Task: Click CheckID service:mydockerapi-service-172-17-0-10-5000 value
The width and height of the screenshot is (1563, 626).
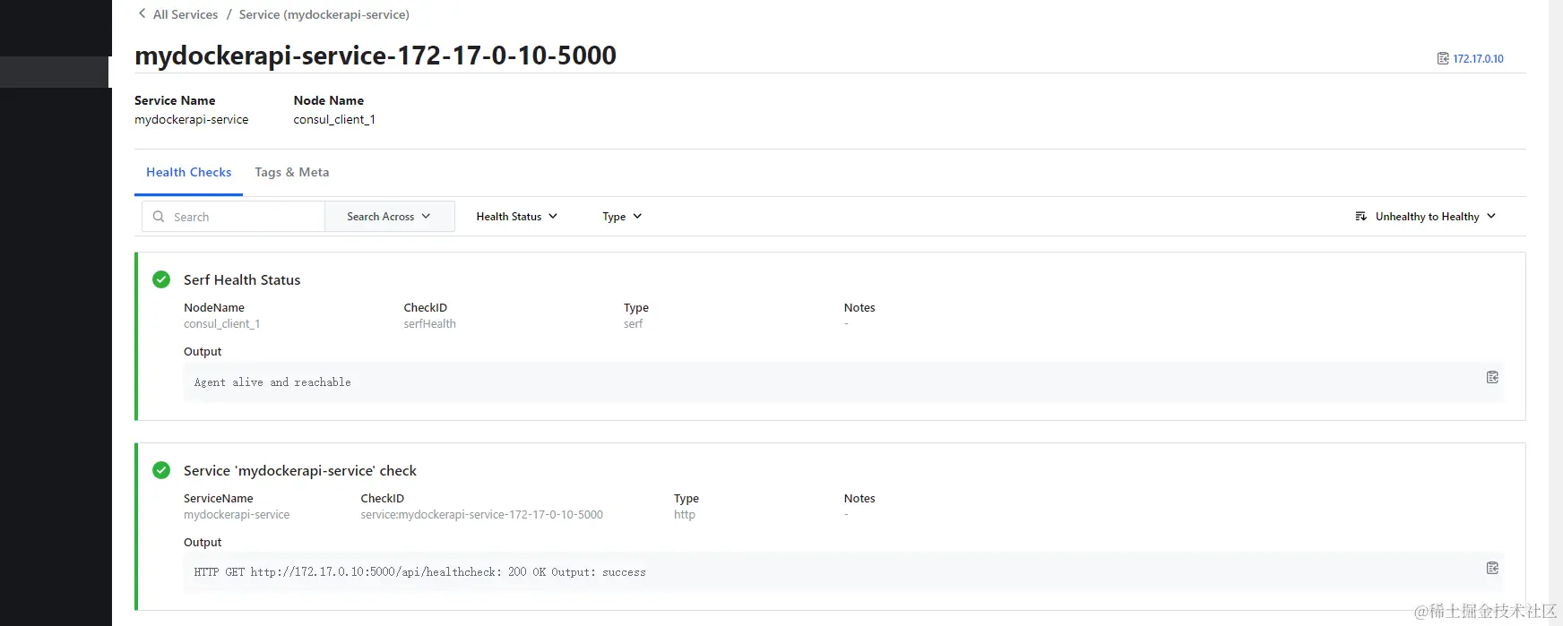Action: click(x=481, y=515)
